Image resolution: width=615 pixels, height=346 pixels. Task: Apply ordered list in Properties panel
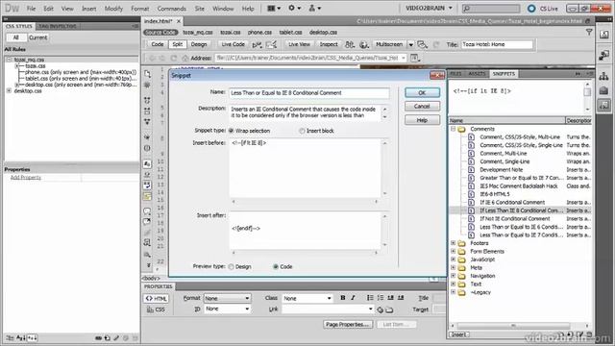coord(381,298)
